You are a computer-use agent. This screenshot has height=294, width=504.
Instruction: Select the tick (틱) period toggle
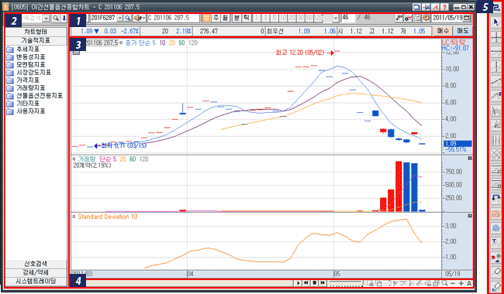tap(247, 18)
